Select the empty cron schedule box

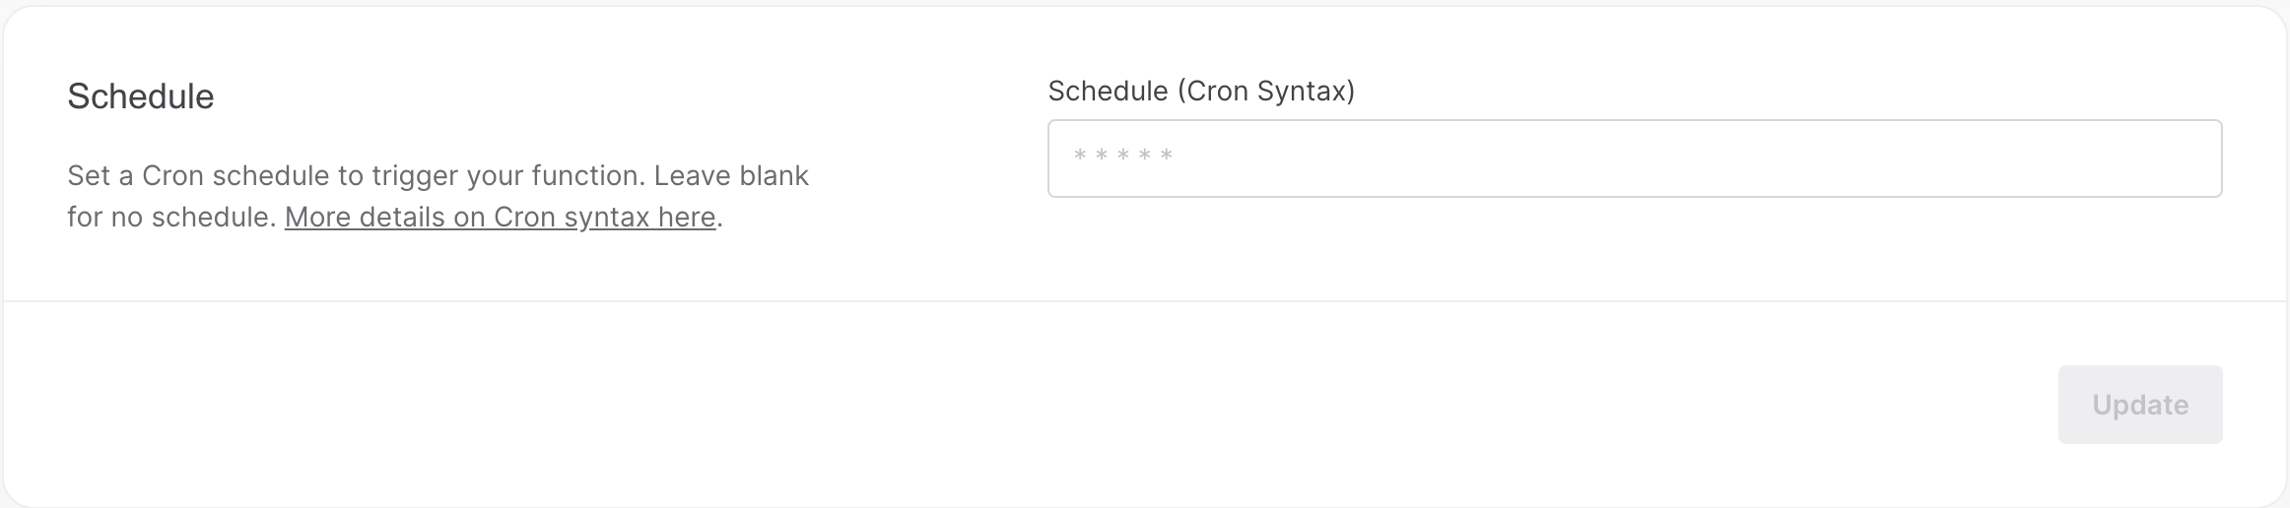coord(1634,159)
